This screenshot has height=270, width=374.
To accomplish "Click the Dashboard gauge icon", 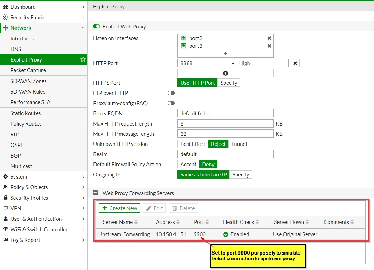I will (x=6, y=7).
